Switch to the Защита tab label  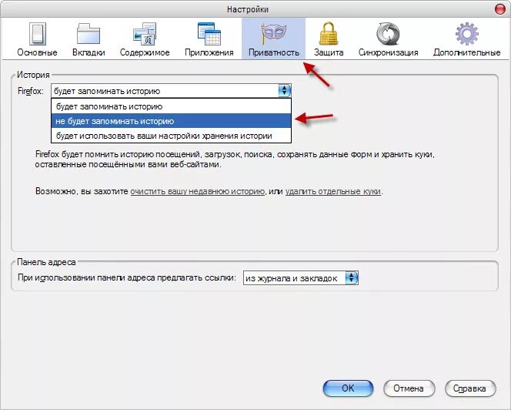click(329, 52)
